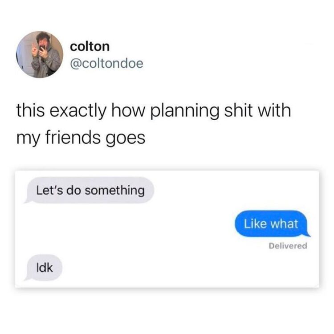Click the text line 'my friends goes'
The height and width of the screenshot is (334, 334).
(81, 138)
